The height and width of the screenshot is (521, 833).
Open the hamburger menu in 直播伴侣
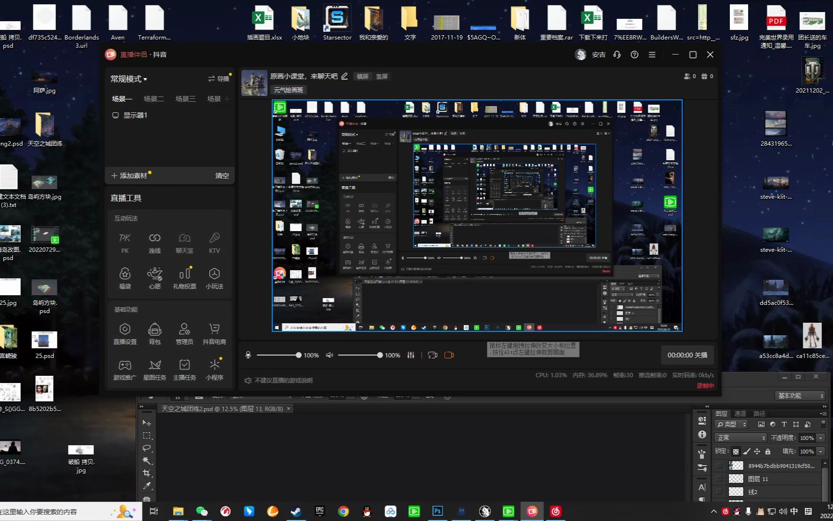click(652, 55)
